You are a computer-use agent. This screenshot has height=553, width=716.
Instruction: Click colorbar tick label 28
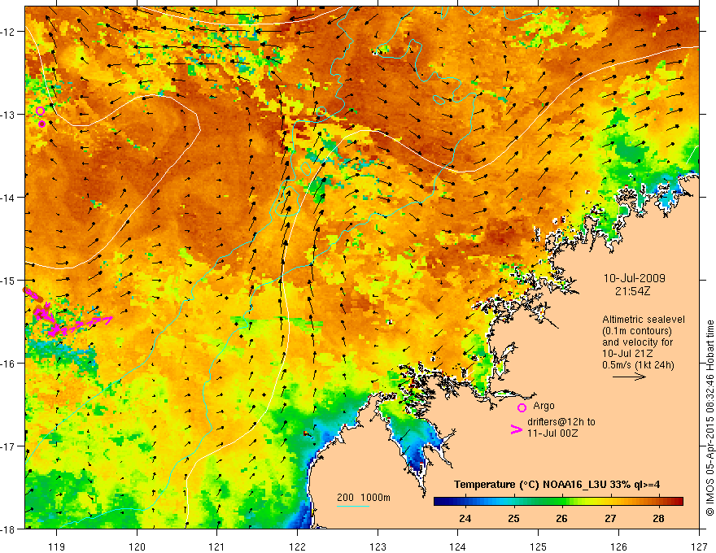click(658, 519)
